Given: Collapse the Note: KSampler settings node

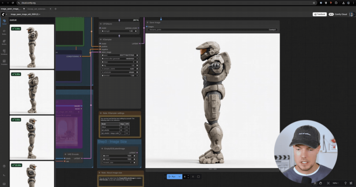Looking at the screenshot, I should pos(101,113).
